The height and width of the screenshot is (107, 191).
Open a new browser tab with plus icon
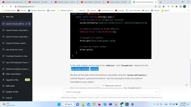tap(161, 2)
